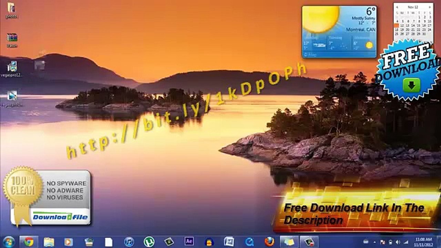The image size is (441, 248).
Task: Open Windows Media Player taskbar icon
Action: click(68, 242)
